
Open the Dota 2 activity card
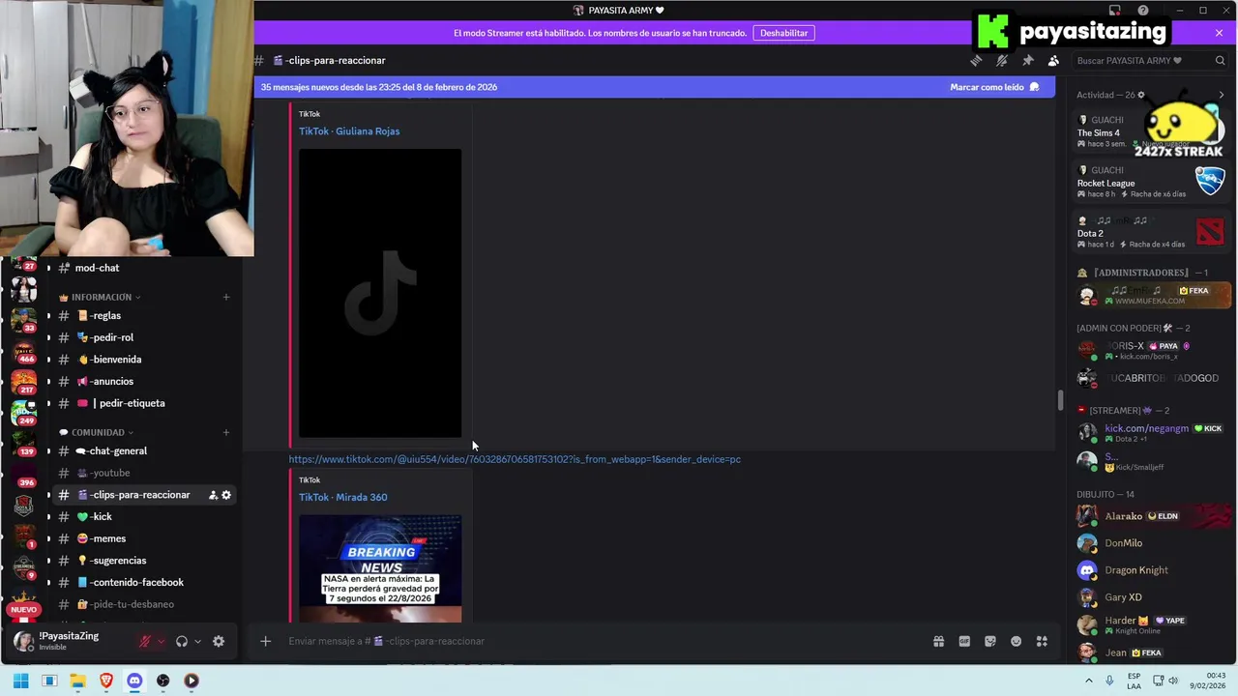(x=1152, y=232)
